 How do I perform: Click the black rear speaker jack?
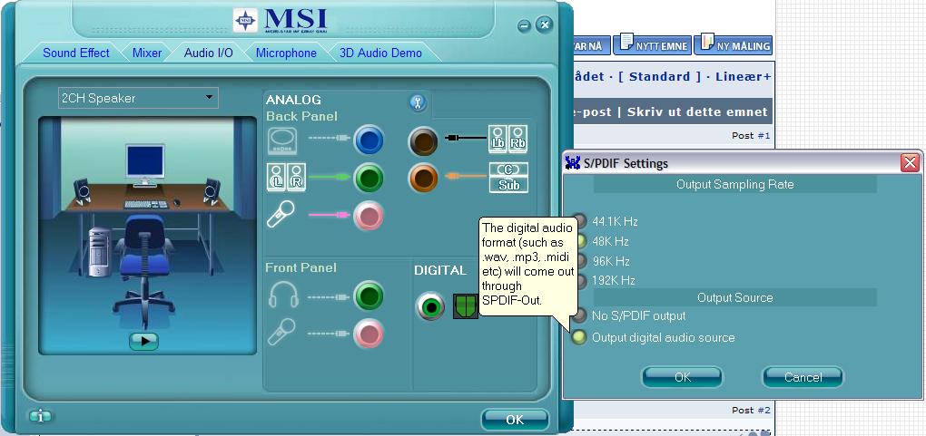[x=423, y=141]
